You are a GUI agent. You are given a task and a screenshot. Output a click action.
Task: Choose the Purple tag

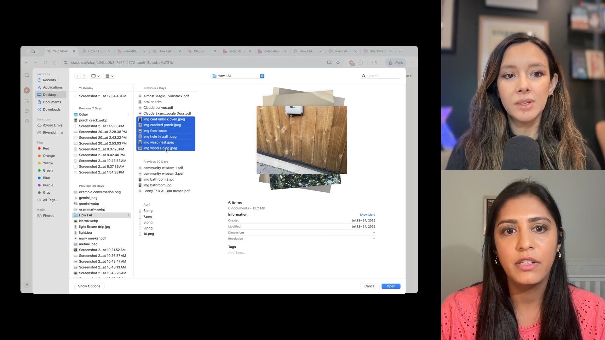48,185
